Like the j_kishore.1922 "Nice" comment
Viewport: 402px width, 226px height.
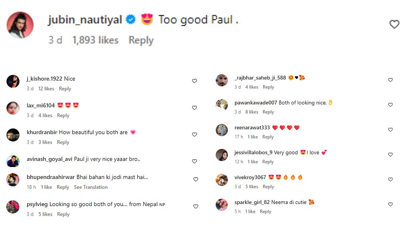[194, 81]
